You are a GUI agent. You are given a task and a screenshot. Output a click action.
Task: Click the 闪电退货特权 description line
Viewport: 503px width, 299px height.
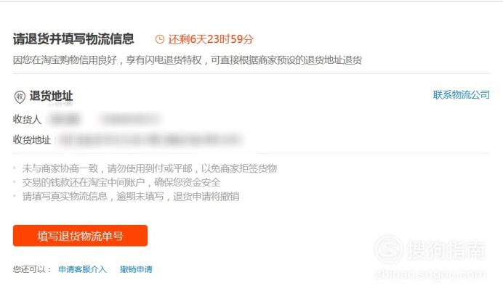188,60
